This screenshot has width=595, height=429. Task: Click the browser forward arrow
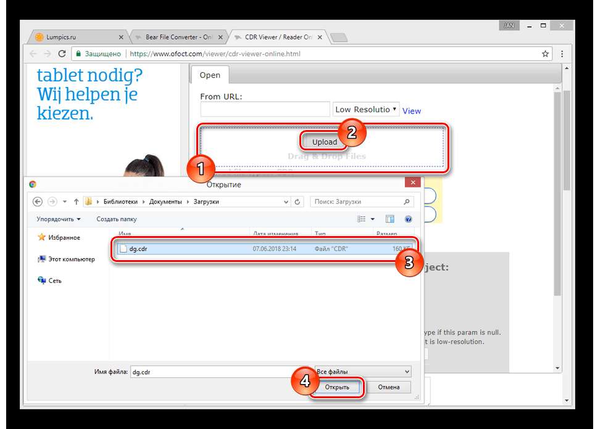coord(48,54)
